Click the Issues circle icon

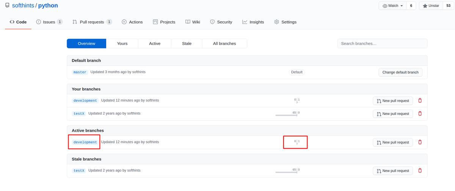click(39, 22)
